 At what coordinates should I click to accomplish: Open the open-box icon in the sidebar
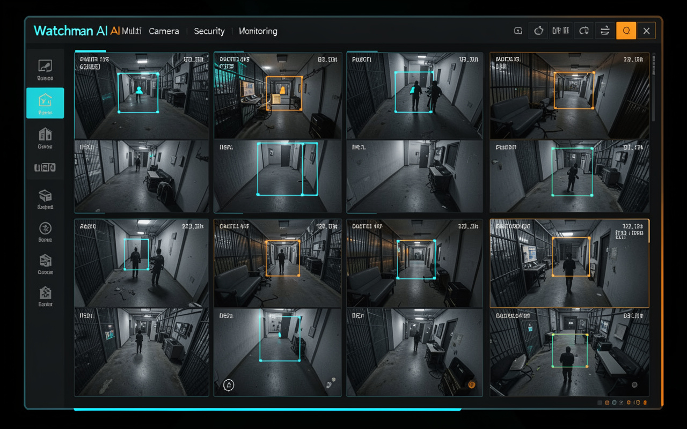[45, 196]
